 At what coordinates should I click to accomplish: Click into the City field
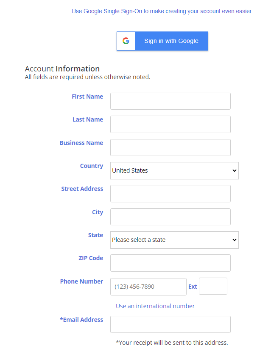tap(170, 217)
